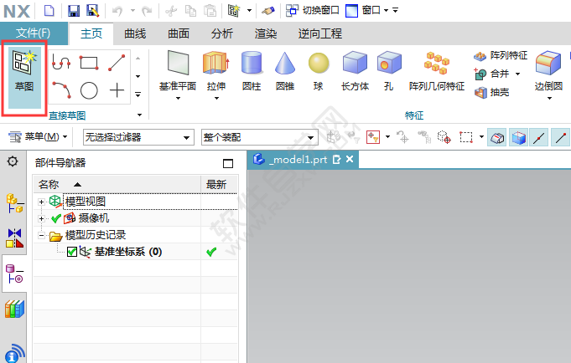Screen dimensions: 571x363
Task: Click the 孔 hole feature icon
Action: point(389,64)
